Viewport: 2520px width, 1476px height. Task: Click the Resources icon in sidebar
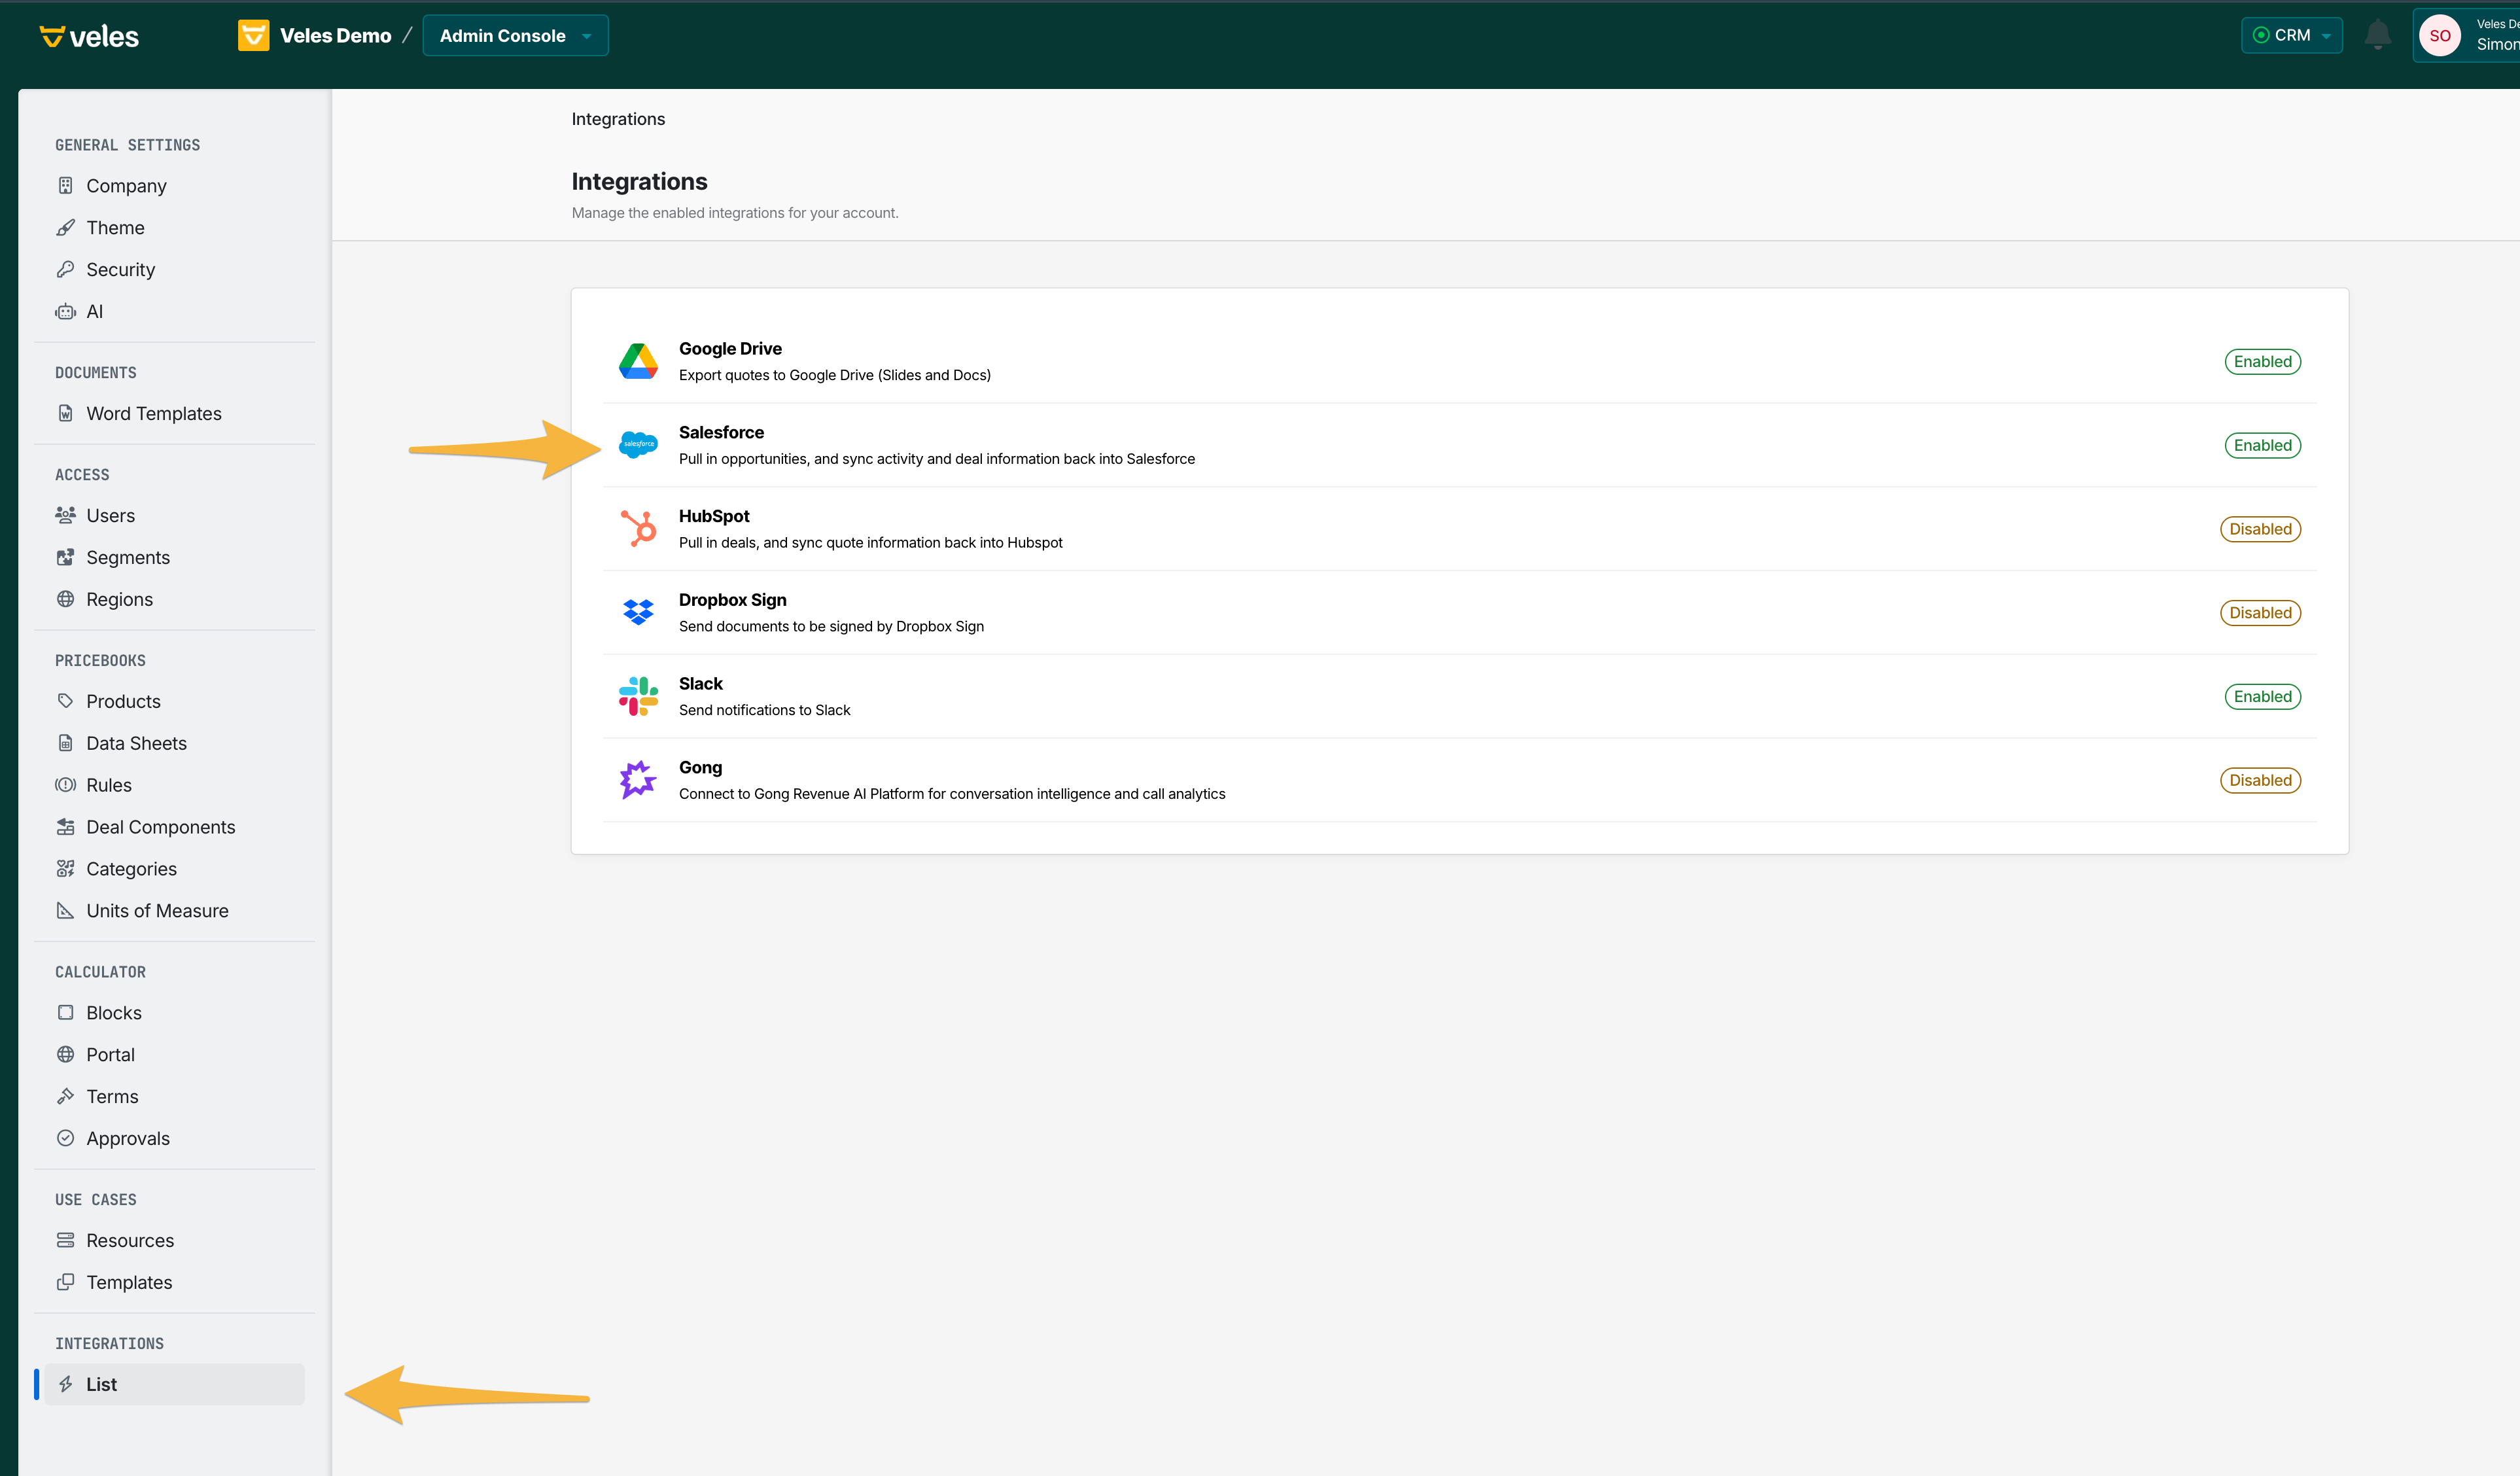66,1241
